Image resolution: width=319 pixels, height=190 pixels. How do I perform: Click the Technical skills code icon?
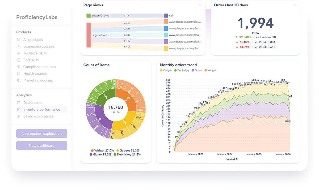pos(19,53)
